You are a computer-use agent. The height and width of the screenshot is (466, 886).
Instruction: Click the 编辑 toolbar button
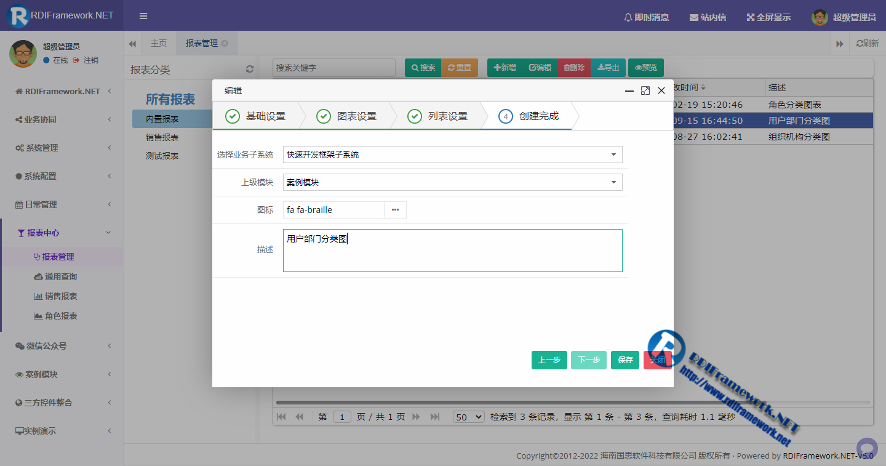(x=540, y=68)
